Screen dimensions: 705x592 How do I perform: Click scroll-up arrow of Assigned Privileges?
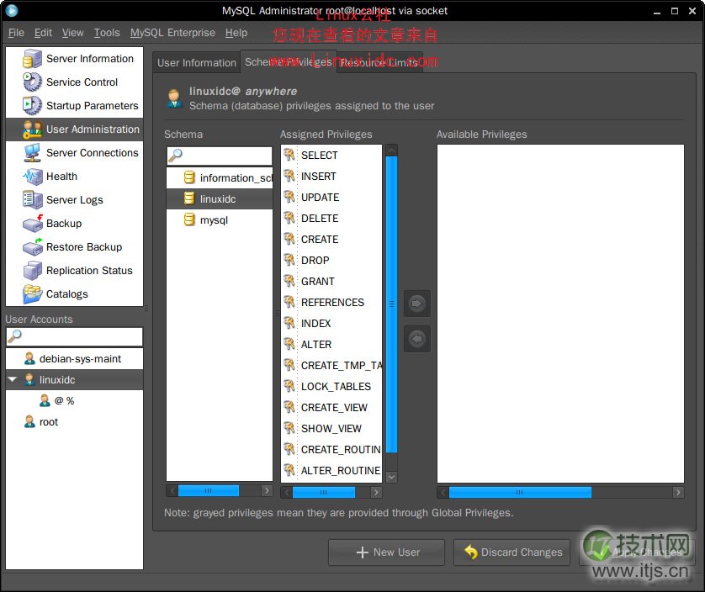[x=391, y=151]
